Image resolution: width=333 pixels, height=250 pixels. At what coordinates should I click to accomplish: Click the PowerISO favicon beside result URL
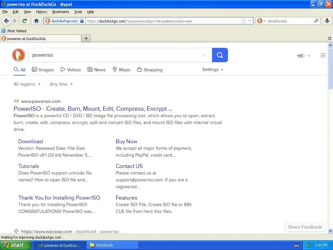pos(16,101)
